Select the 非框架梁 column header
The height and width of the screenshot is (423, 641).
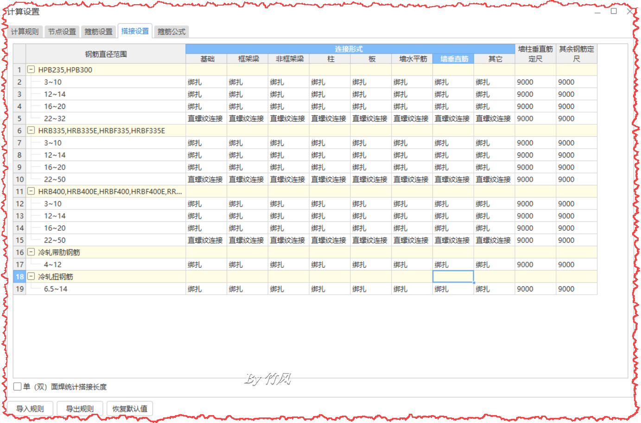click(x=289, y=59)
